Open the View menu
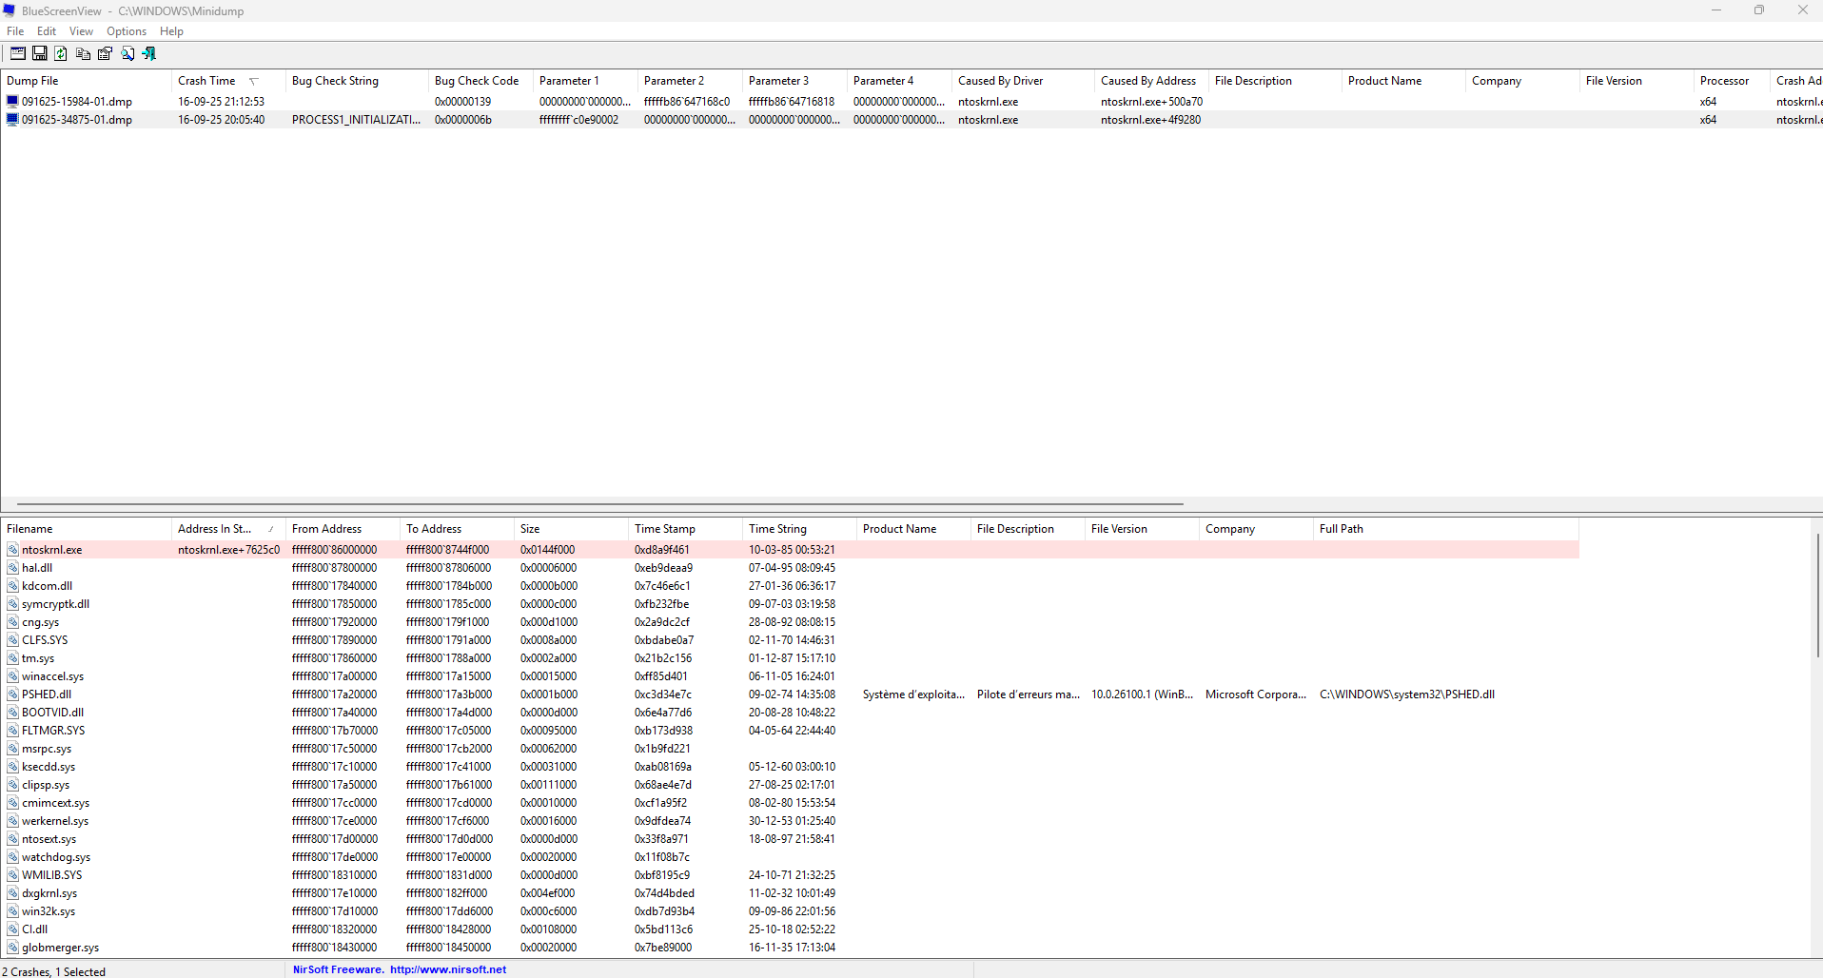The height and width of the screenshot is (978, 1823). click(81, 31)
